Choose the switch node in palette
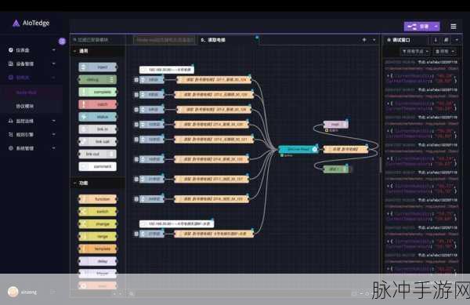 tap(98, 212)
